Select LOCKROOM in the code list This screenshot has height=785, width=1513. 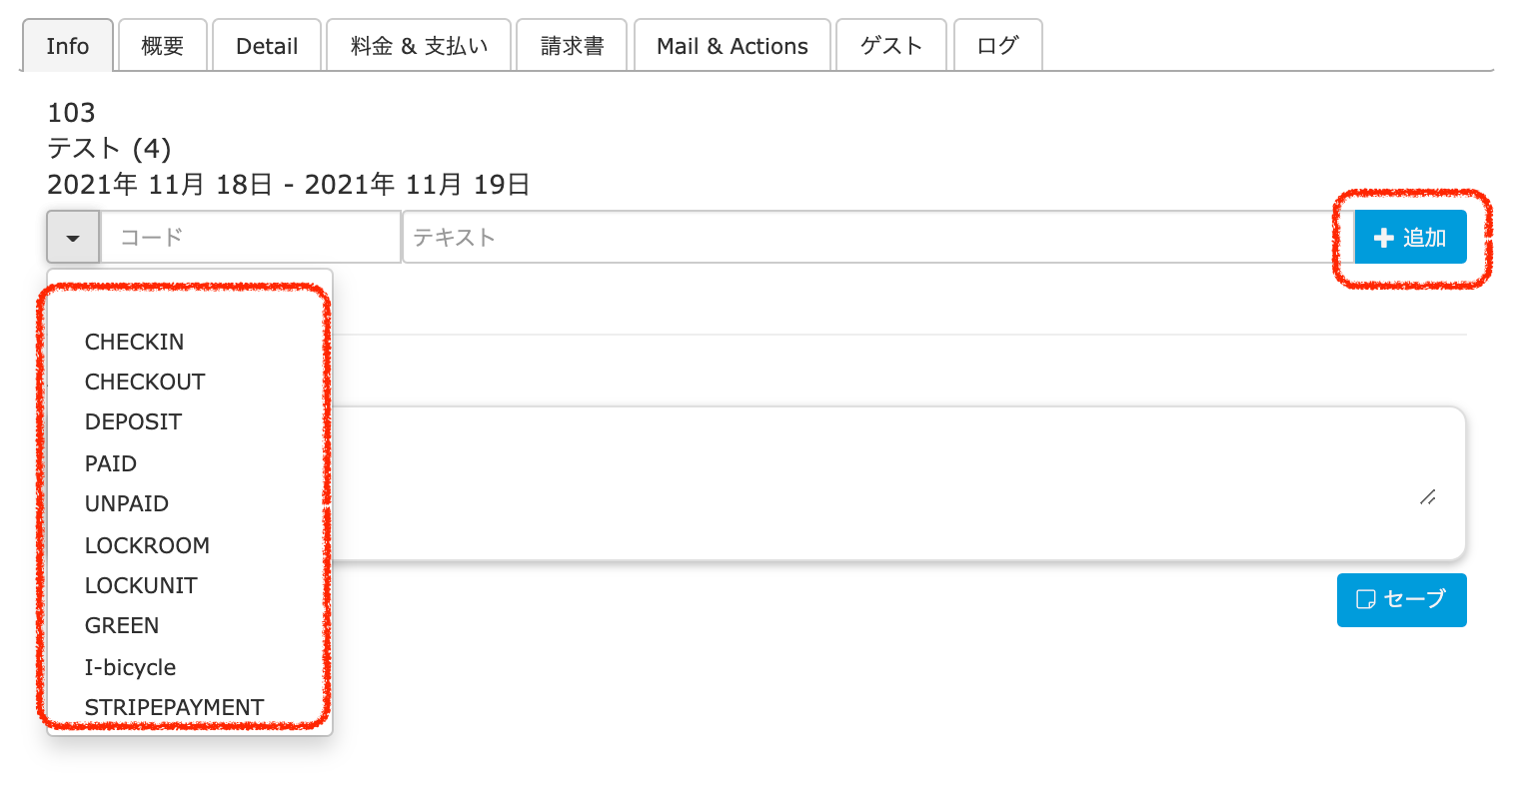coord(147,545)
